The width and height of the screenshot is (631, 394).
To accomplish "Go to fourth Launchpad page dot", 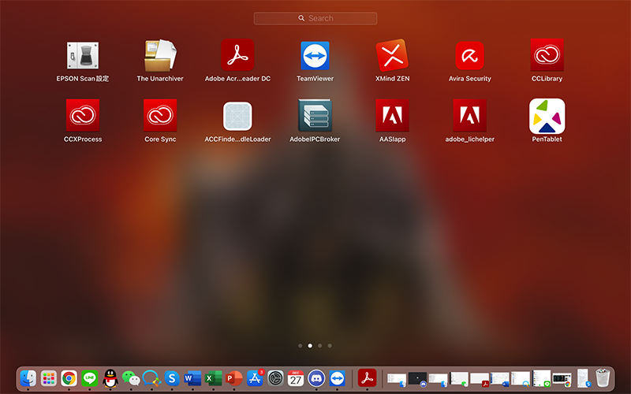I will pyautogui.click(x=330, y=346).
